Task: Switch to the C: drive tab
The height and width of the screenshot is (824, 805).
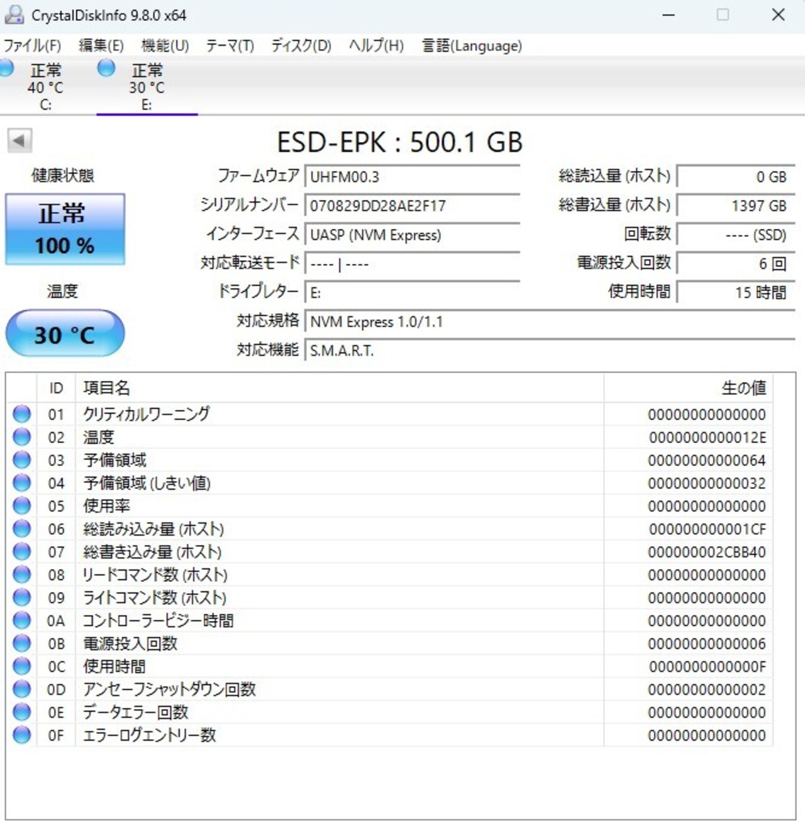Action: tap(44, 87)
